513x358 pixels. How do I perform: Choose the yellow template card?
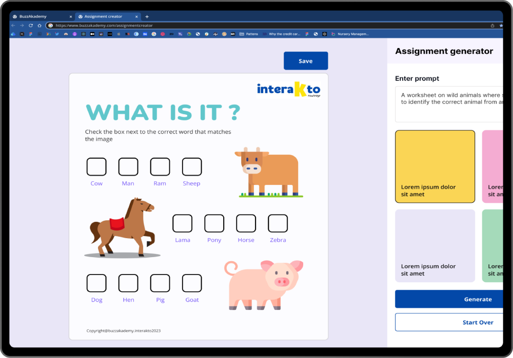435,166
